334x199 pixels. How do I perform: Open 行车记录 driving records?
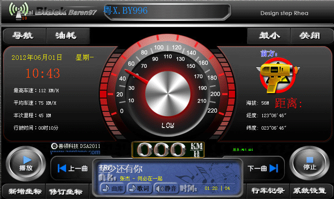pyautogui.click(x=268, y=191)
